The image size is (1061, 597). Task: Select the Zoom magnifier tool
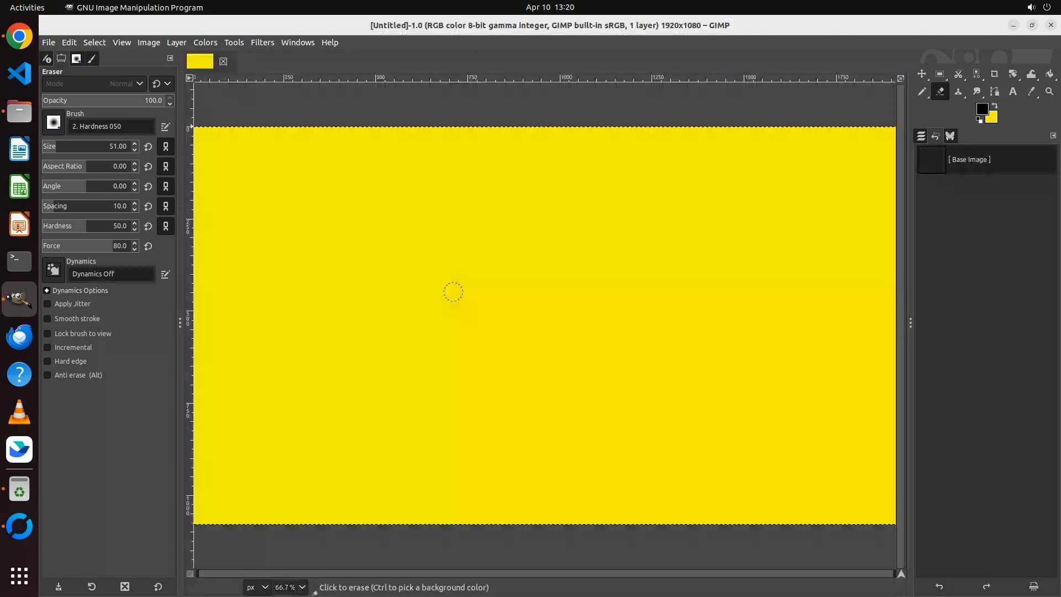1049,92
